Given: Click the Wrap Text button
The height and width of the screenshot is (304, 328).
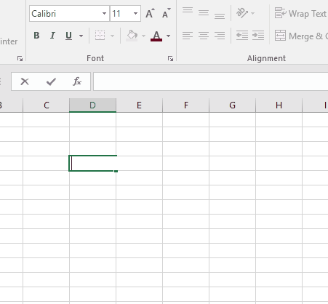Looking at the screenshot, I should click(x=300, y=14).
